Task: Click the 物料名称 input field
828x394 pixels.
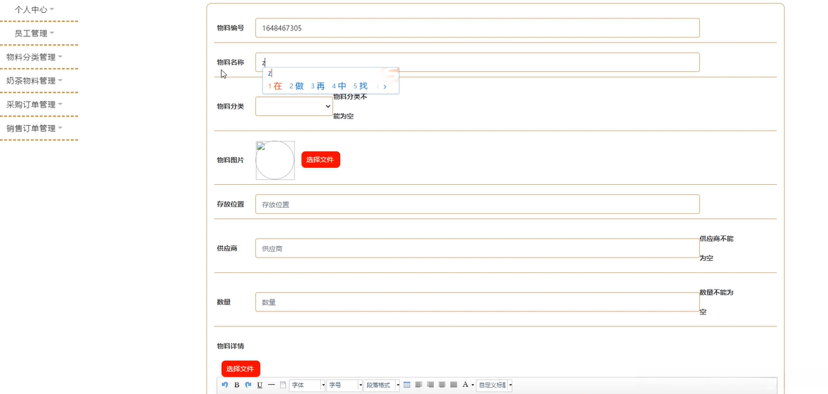Action: pos(477,63)
